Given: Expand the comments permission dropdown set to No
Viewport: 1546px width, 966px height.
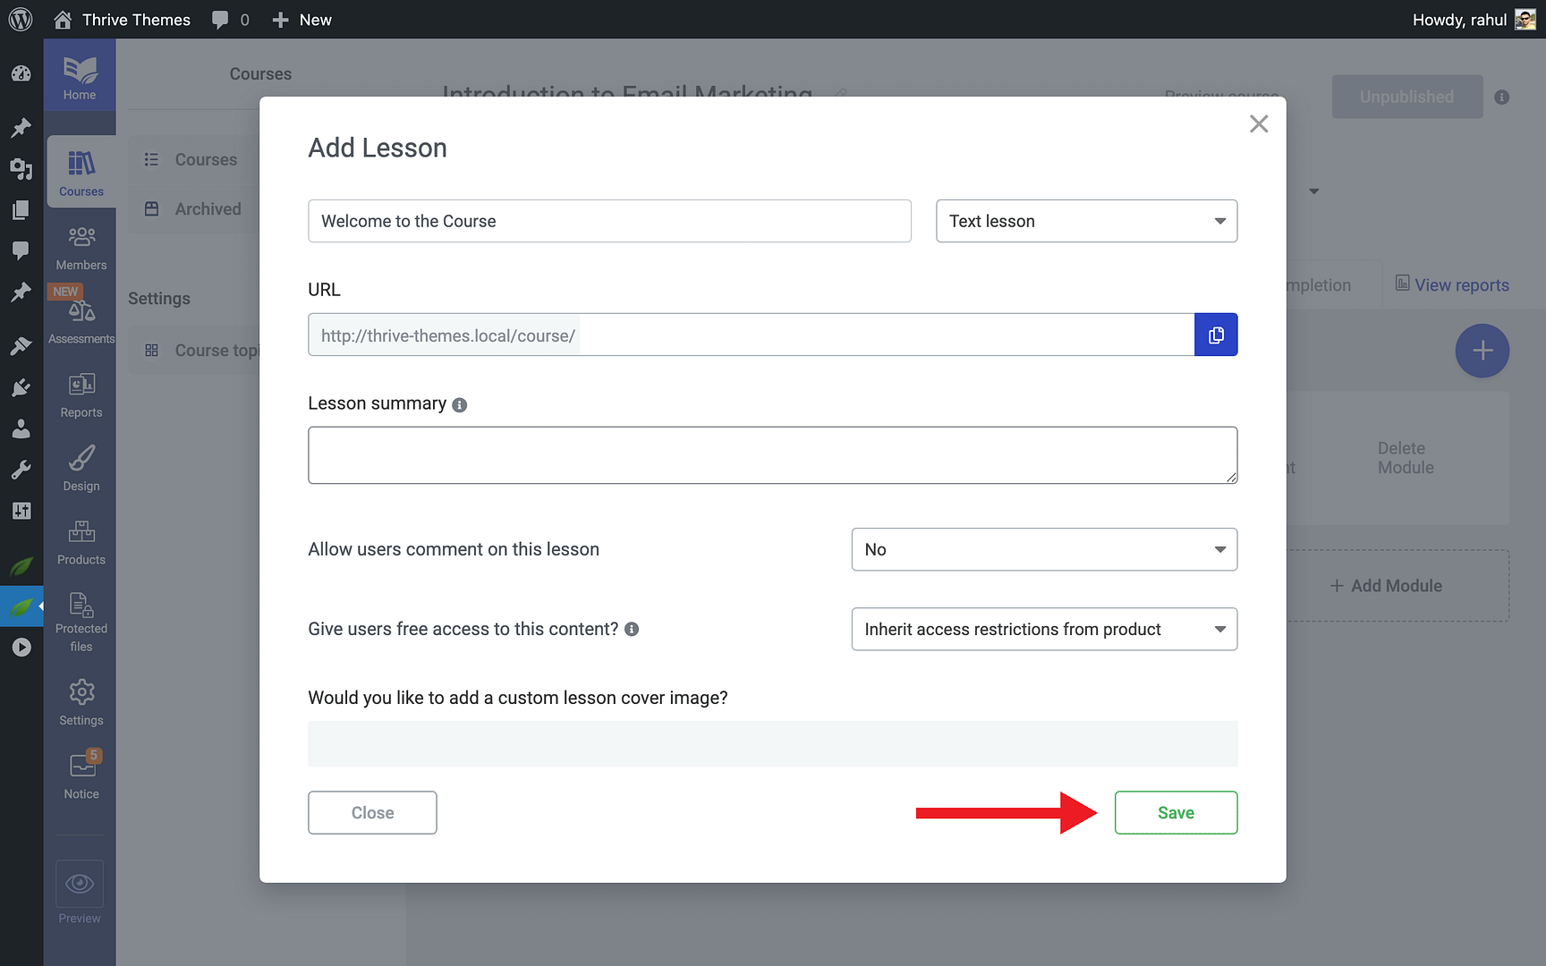Looking at the screenshot, I should coord(1043,549).
